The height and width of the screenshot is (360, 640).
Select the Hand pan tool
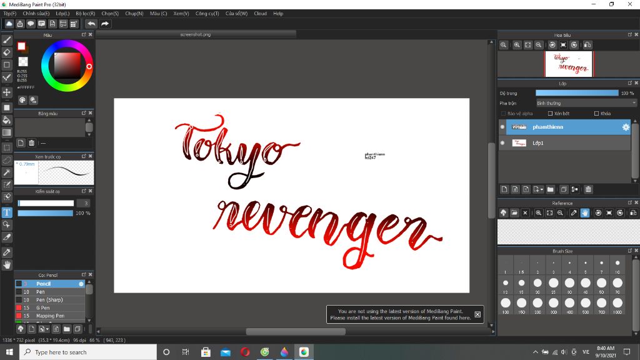coord(7,264)
